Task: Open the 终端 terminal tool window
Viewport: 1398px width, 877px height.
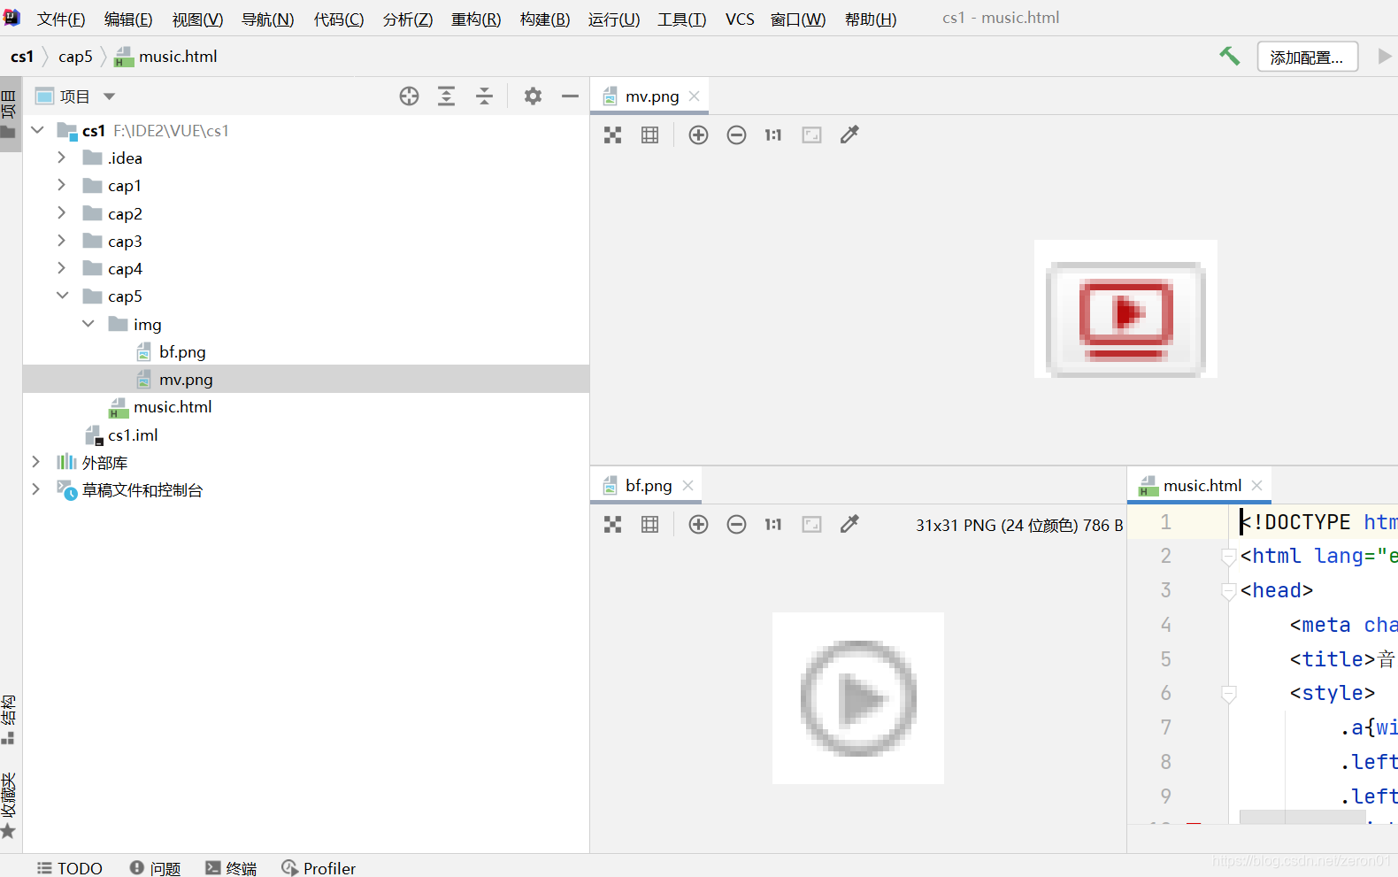Action: click(x=231, y=868)
